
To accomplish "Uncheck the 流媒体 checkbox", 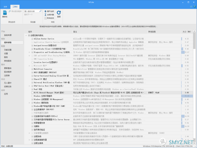I will [x=32, y=126].
